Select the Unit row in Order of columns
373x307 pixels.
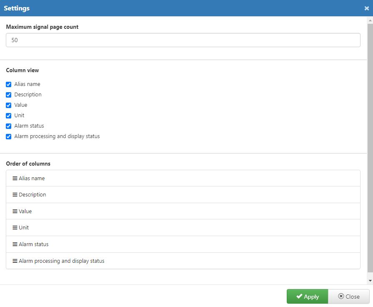point(183,227)
